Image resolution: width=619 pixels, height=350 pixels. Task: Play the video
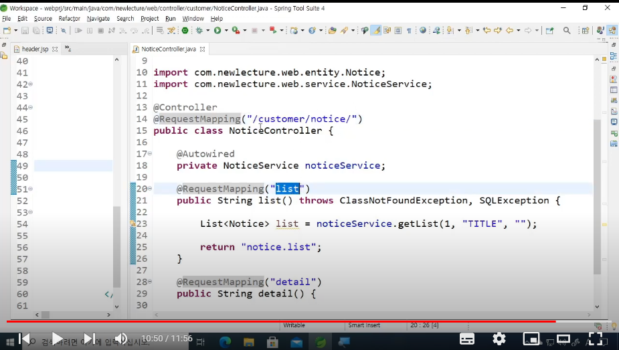point(58,339)
